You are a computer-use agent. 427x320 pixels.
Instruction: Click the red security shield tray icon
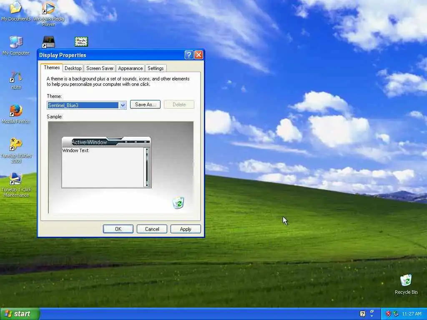pyautogui.click(x=388, y=314)
